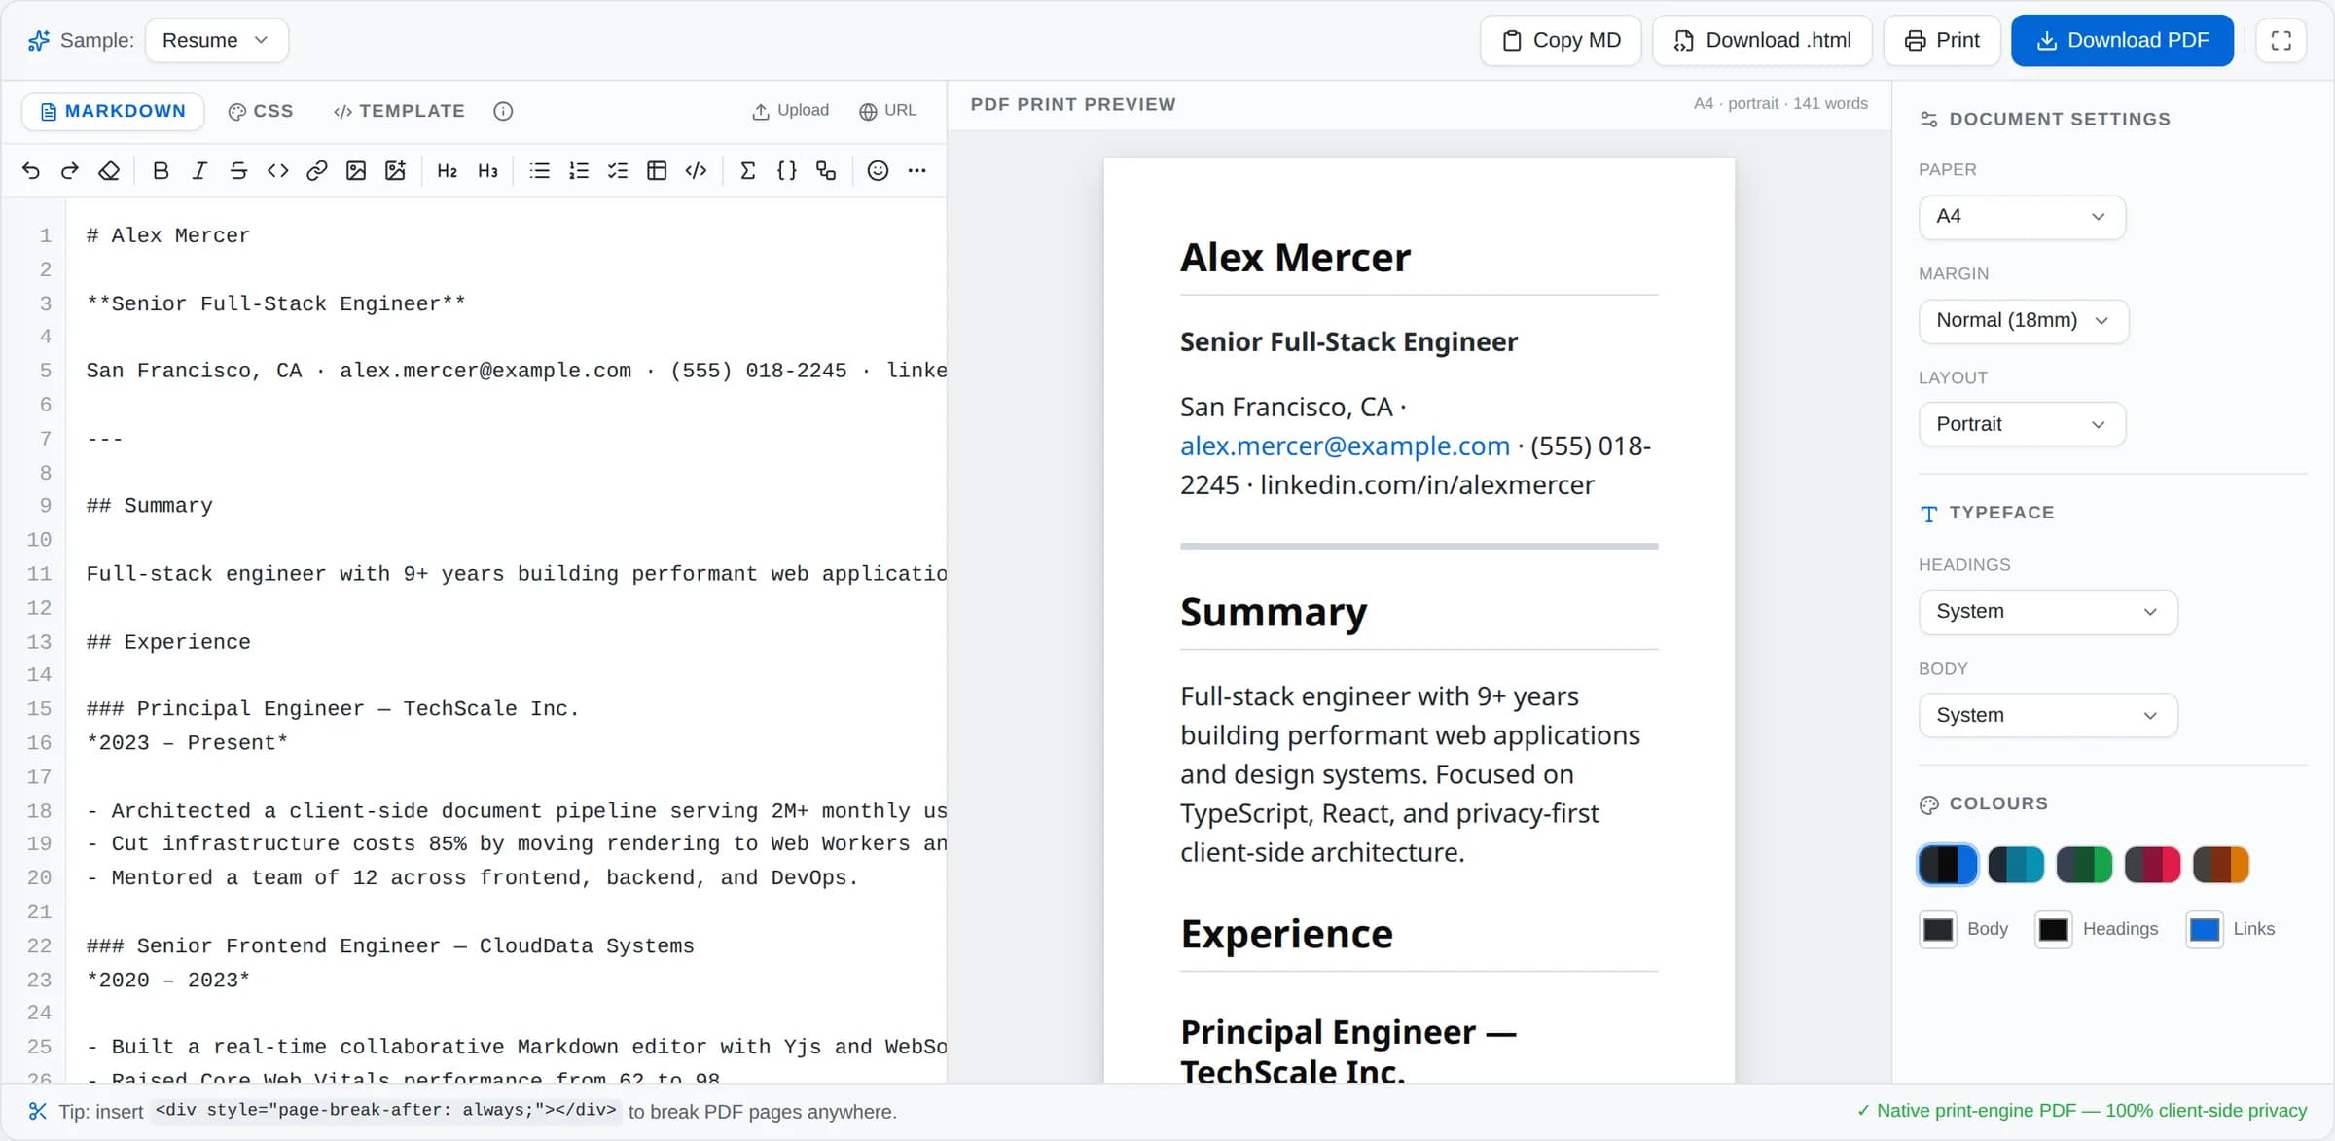
Task: Click the 'A4 · portrait · 141 words' status
Action: (1780, 104)
